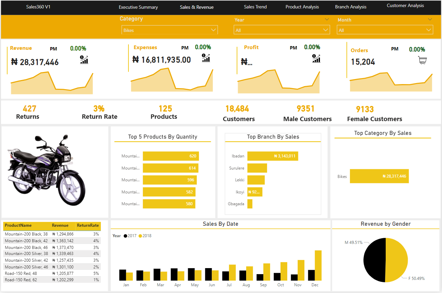
Task: Click the Sales360 V1 title
Action: (x=38, y=7)
